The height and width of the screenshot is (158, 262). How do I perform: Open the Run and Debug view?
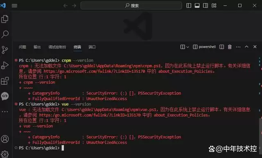point(5,65)
